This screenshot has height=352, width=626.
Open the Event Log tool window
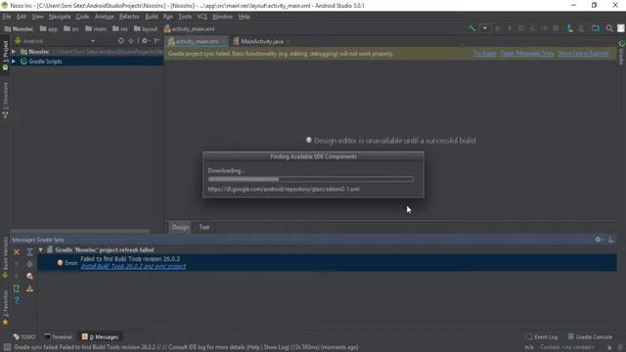pos(542,336)
